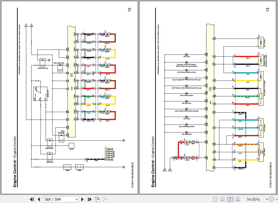Click the CMP Sensor label

pyautogui.click(x=264, y=152)
